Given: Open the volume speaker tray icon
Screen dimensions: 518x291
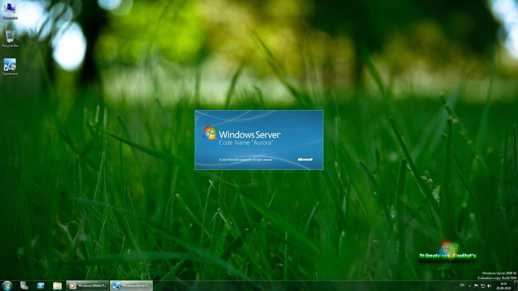Looking at the screenshot, I should click(x=489, y=286).
